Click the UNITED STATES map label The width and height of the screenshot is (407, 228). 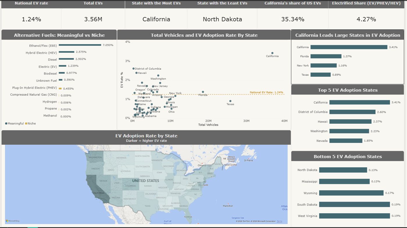click(x=146, y=181)
